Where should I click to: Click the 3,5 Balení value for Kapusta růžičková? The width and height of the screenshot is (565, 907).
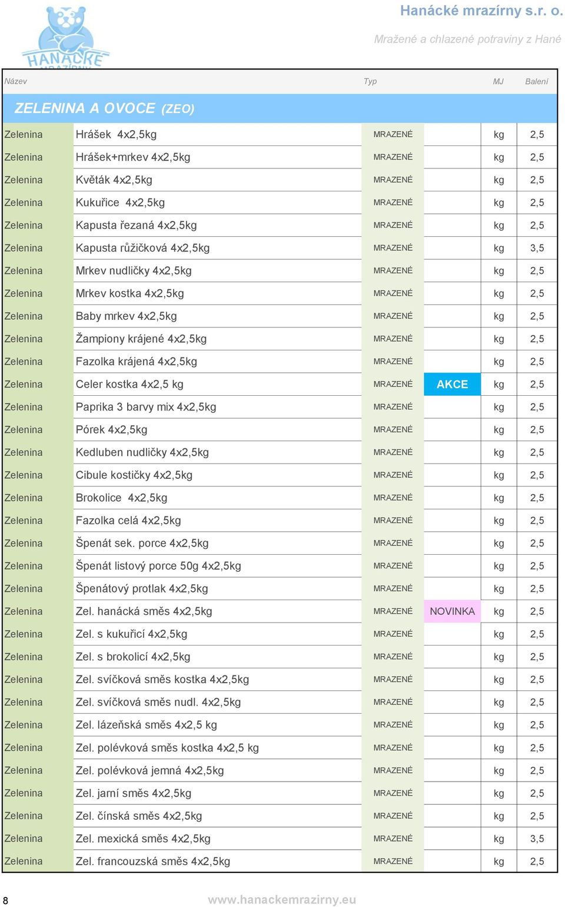pyautogui.click(x=537, y=248)
